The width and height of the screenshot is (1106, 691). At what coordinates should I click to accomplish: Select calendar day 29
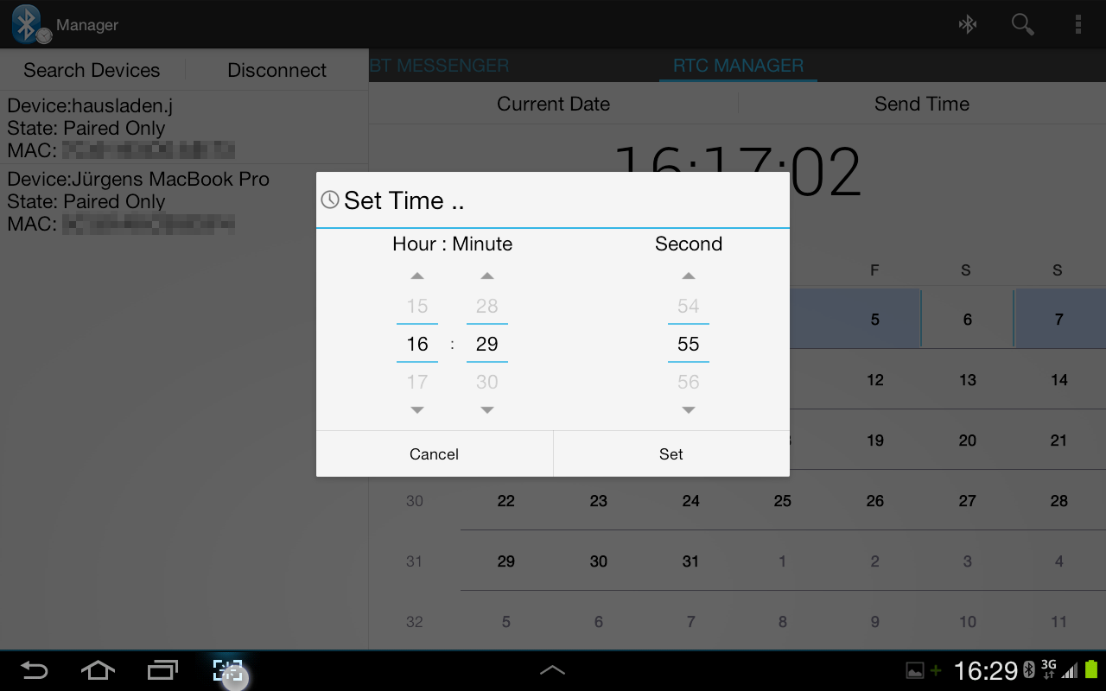tap(506, 561)
